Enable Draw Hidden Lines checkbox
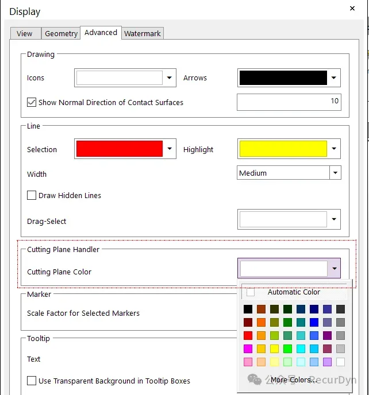369x395 pixels. point(32,196)
